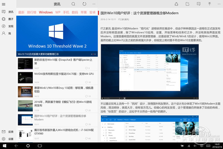This screenshot has width=223, height=149.
Task: Open the Action Center notification icon
Action: pos(201,146)
